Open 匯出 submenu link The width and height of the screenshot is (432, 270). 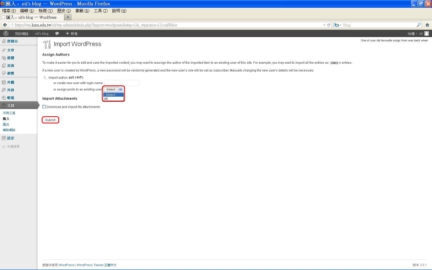coord(6,124)
